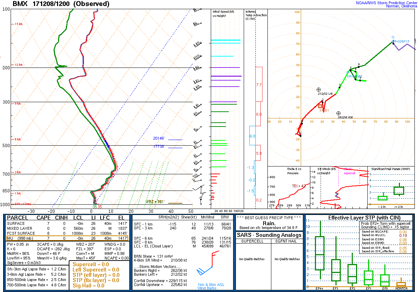
Task: Click the Sfc-3km Agl Lapse Rate row
Action: point(36,269)
